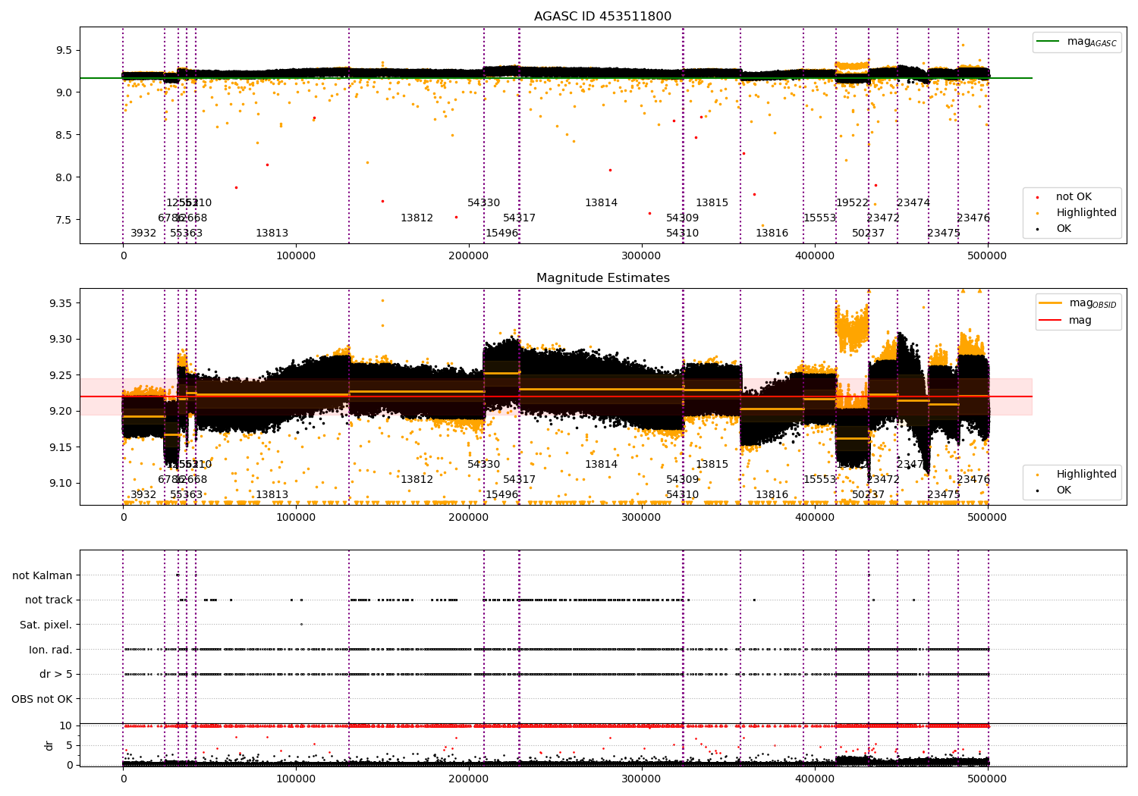The image size is (1138, 796).
Task: Click obsid label 54330 in the top plot
Action: 483,203
